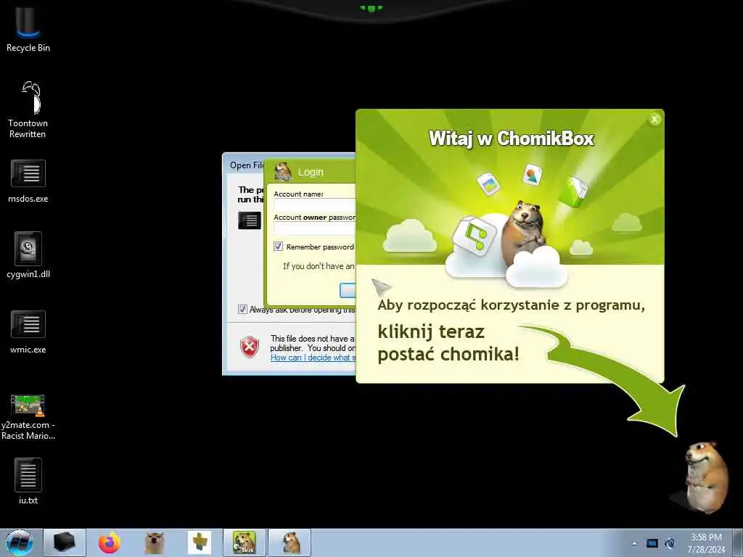Open Firefox from the taskbar
This screenshot has width=743, height=557.
point(110,542)
